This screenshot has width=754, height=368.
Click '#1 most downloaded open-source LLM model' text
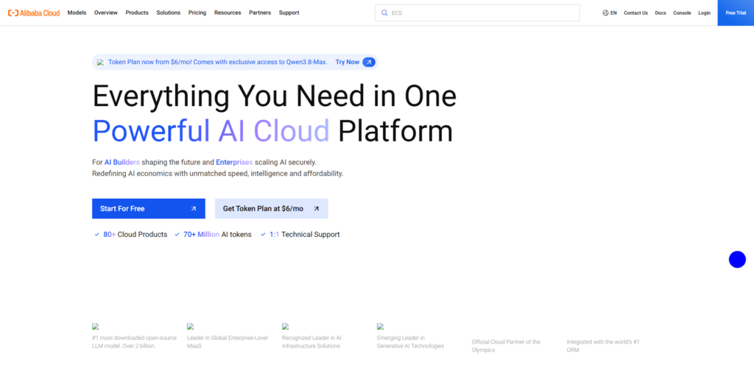coord(134,342)
